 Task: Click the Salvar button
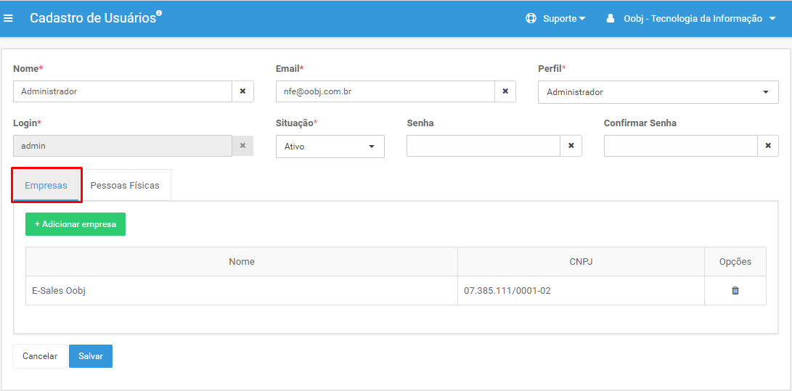pyautogui.click(x=91, y=356)
